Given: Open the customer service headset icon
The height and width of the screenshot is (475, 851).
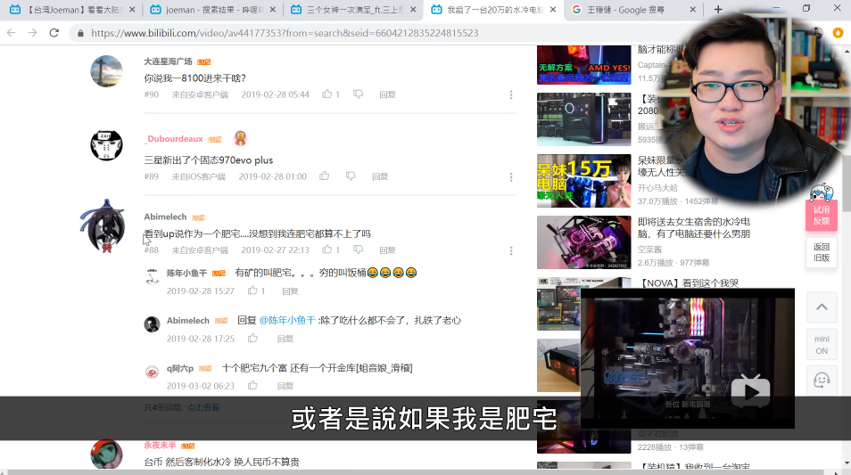Looking at the screenshot, I should coord(822,381).
